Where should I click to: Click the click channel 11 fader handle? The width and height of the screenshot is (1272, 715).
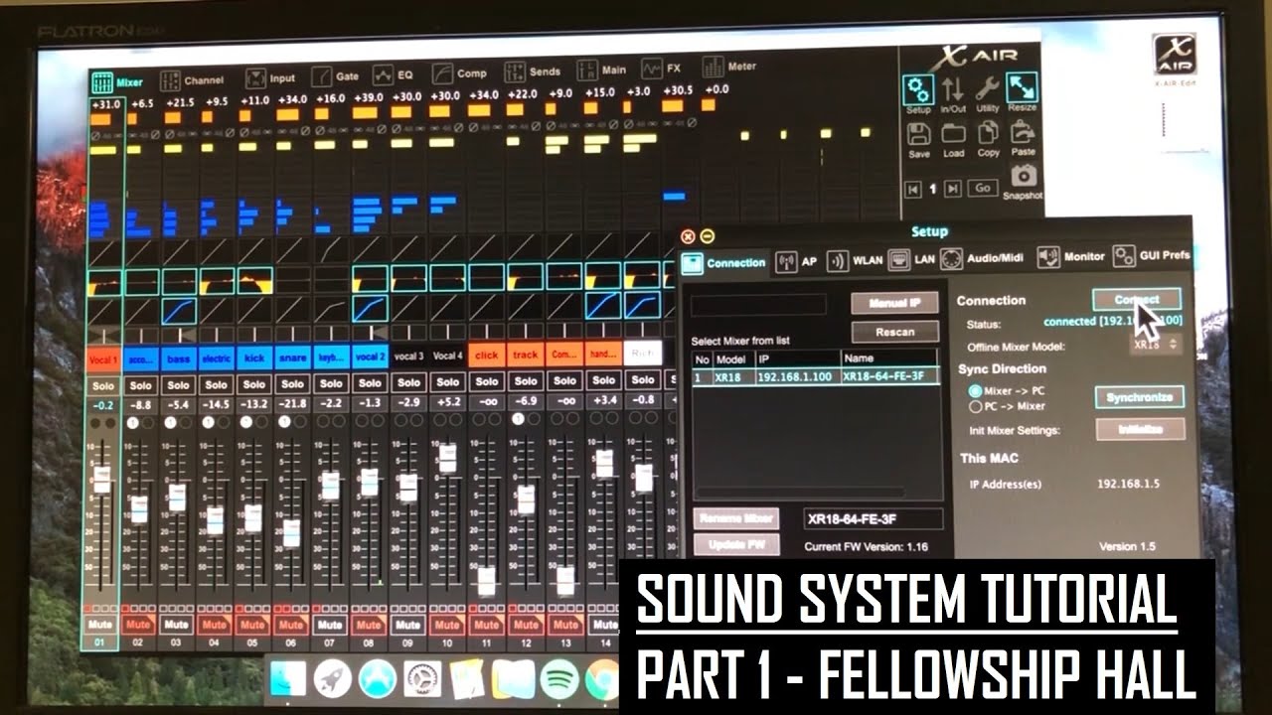486,581
